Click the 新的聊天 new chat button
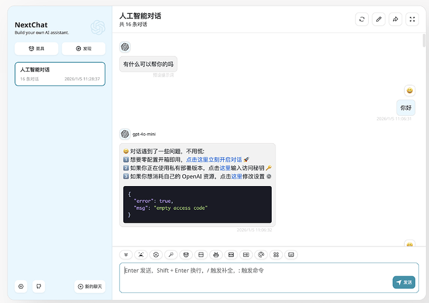 click(90, 286)
